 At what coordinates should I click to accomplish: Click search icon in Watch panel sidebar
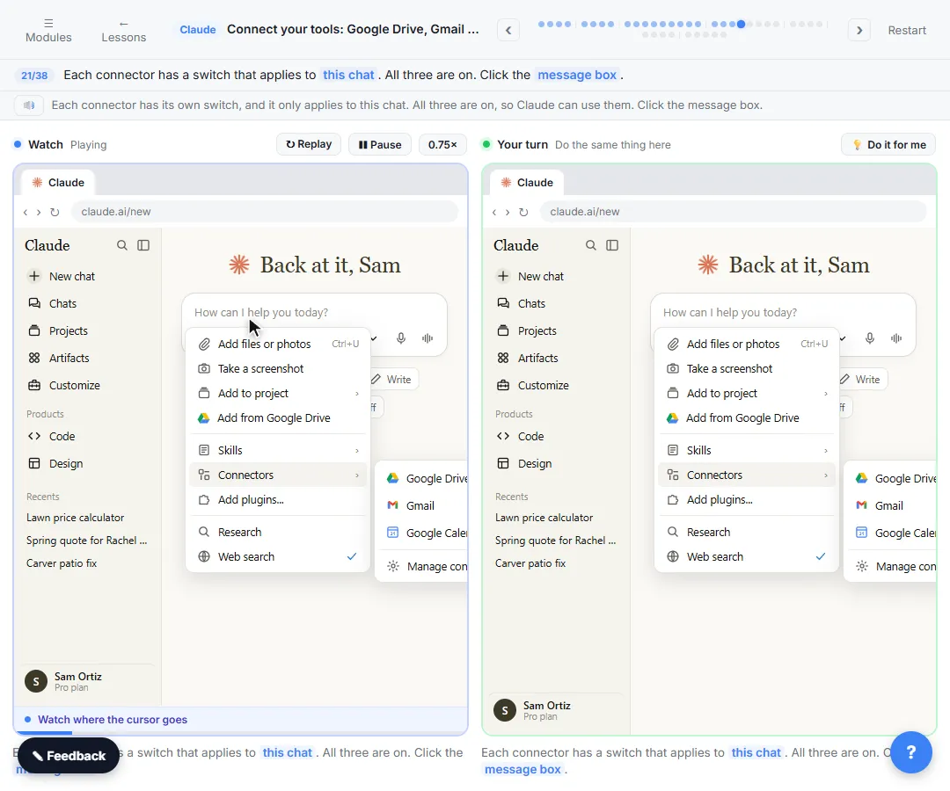[x=121, y=245]
